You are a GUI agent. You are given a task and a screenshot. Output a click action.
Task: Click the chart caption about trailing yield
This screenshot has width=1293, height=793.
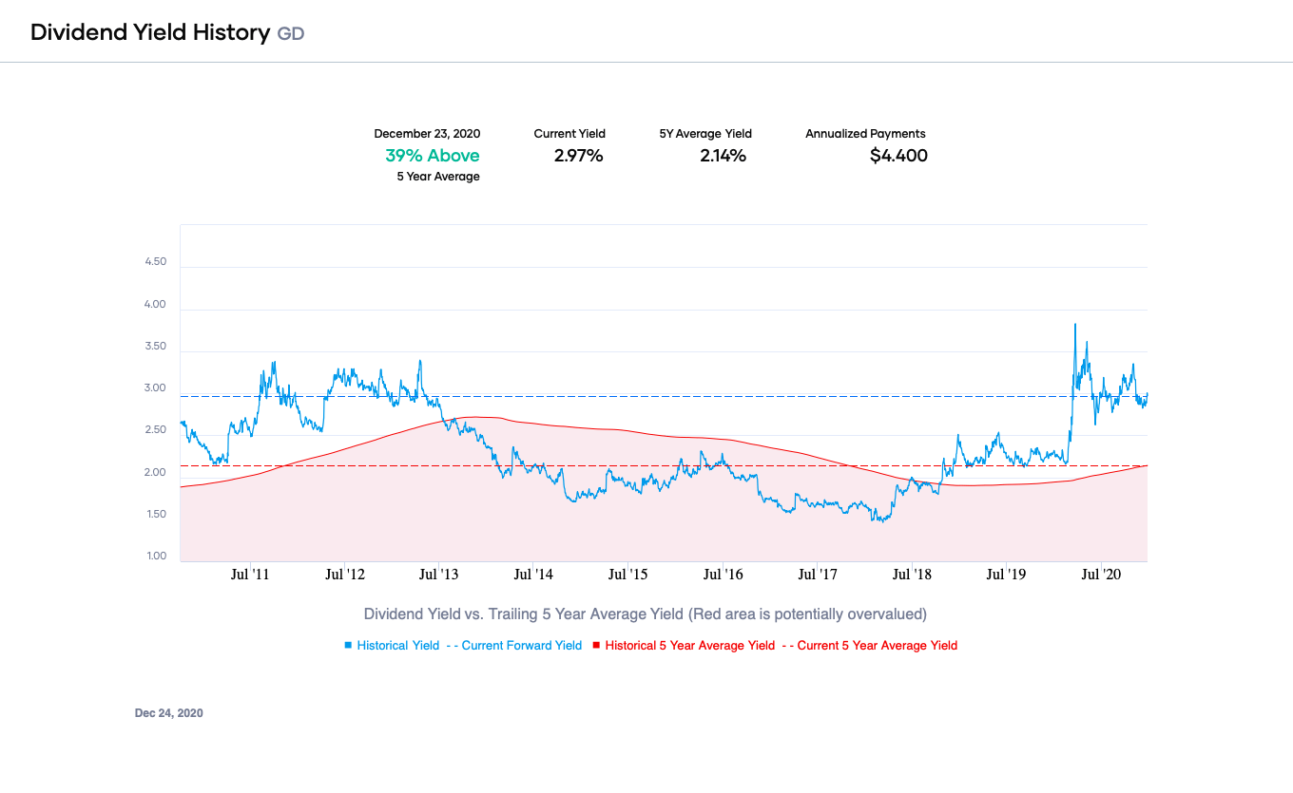pyautogui.click(x=646, y=614)
